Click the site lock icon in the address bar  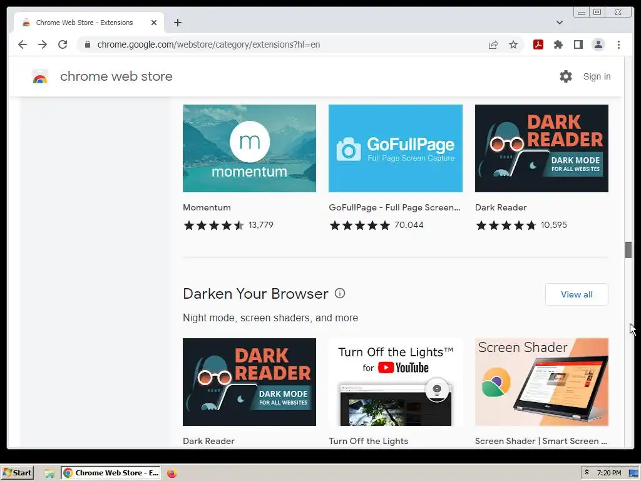click(88, 44)
